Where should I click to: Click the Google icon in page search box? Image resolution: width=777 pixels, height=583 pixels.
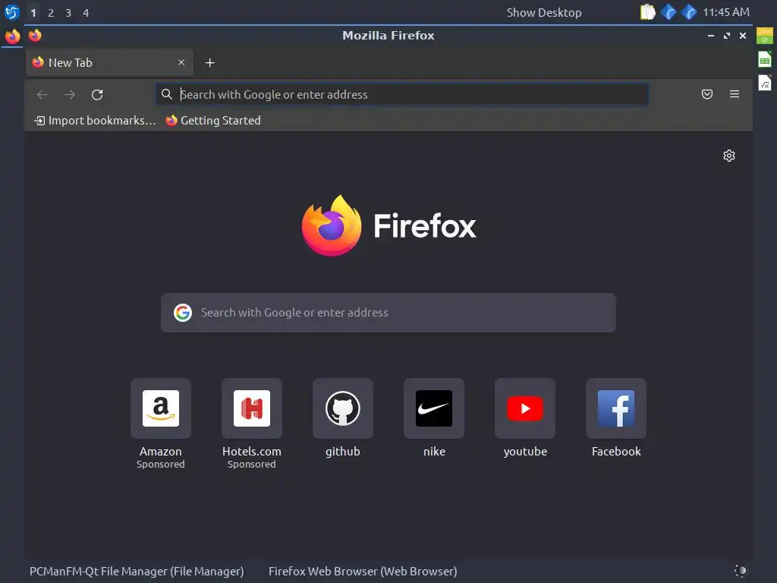point(183,312)
